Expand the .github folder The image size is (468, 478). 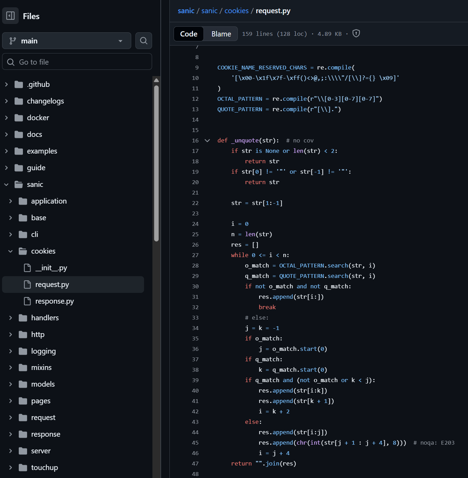click(x=6, y=84)
